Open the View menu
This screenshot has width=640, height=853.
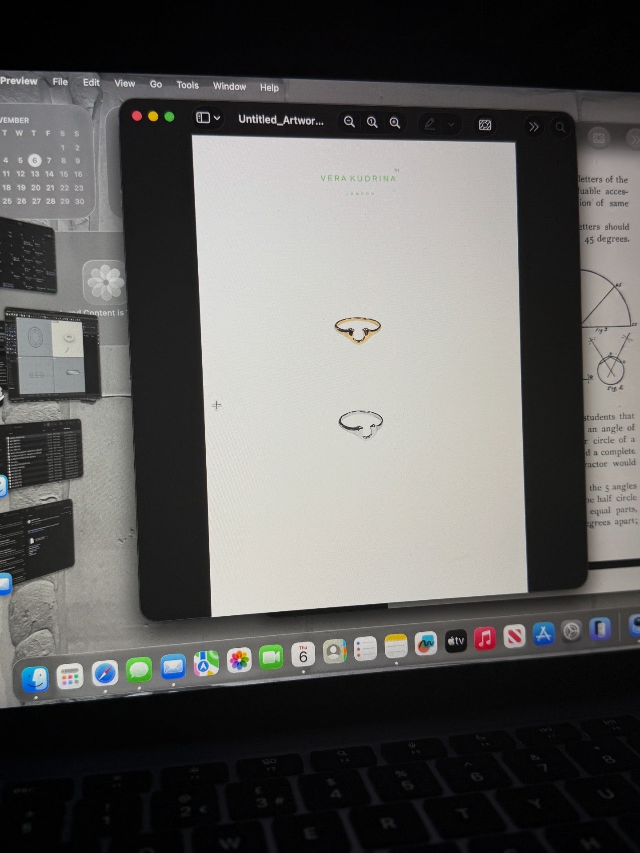click(x=124, y=84)
